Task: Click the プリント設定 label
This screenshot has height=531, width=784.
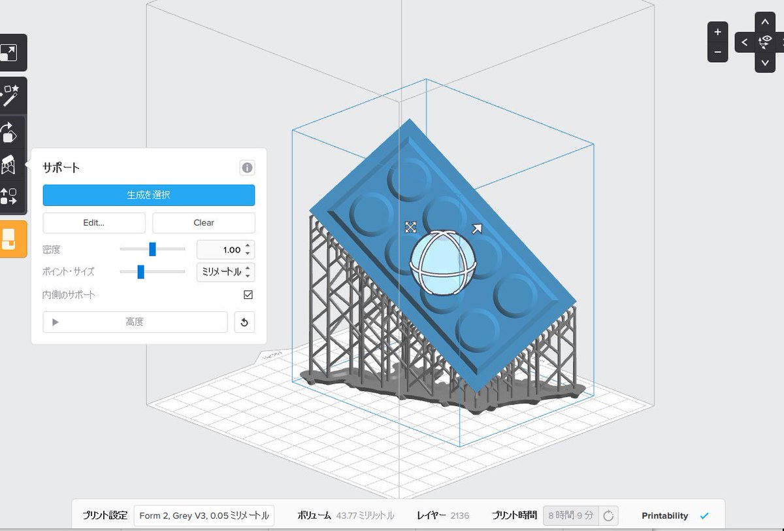Action: point(105,516)
